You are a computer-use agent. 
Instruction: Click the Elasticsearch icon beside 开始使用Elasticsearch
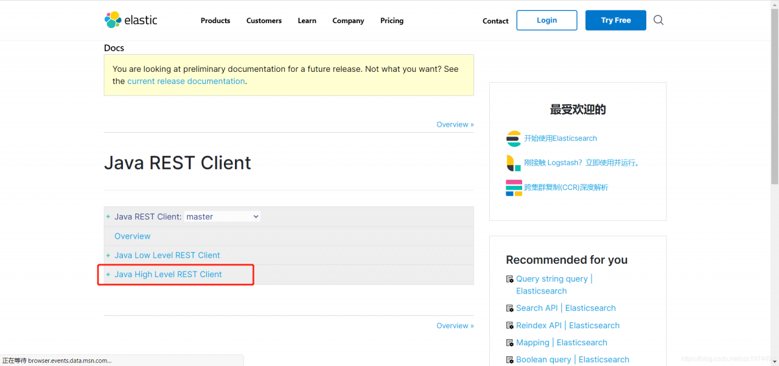(x=514, y=138)
